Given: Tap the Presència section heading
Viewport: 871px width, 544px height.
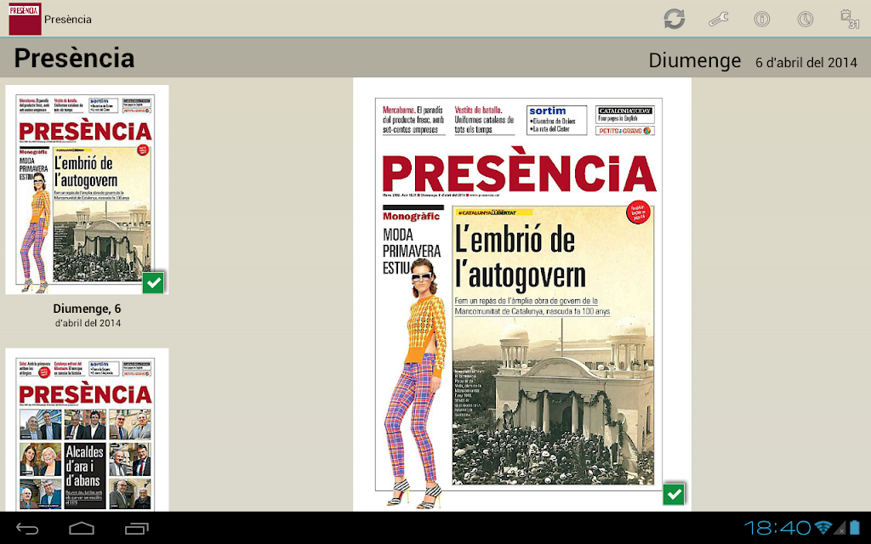Looking at the screenshot, I should point(75,59).
